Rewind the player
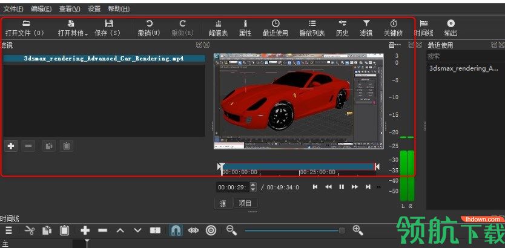Screen dimensions: 505x248 pos(328,187)
